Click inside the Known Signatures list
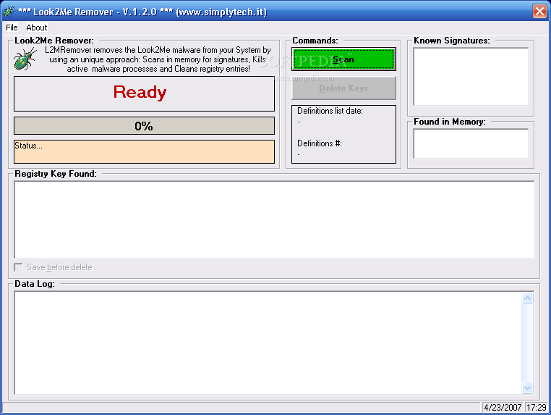The image size is (551, 415). (x=471, y=77)
